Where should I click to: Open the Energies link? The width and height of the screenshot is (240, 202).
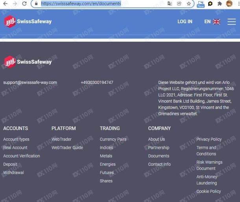107,164
